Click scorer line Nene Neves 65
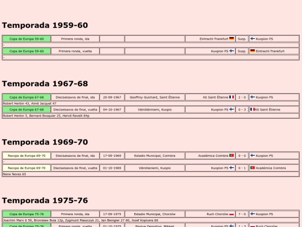The height and width of the screenshot is (227, 302). point(15,174)
